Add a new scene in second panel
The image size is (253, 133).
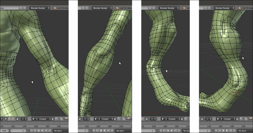(x=83, y=8)
